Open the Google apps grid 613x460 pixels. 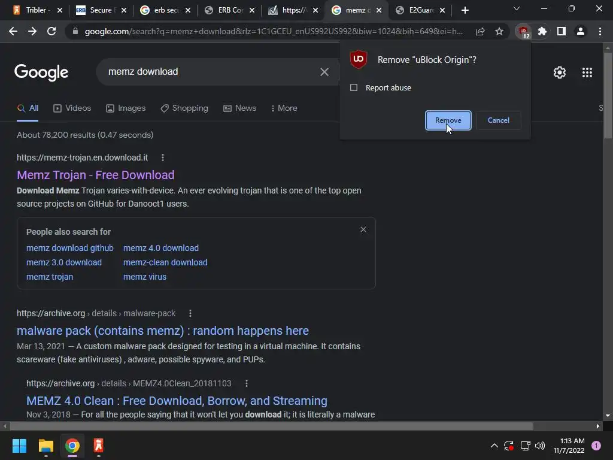click(x=587, y=72)
